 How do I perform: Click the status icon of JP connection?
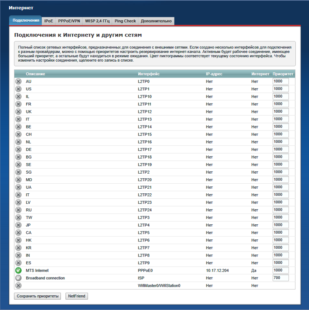pos(18,225)
